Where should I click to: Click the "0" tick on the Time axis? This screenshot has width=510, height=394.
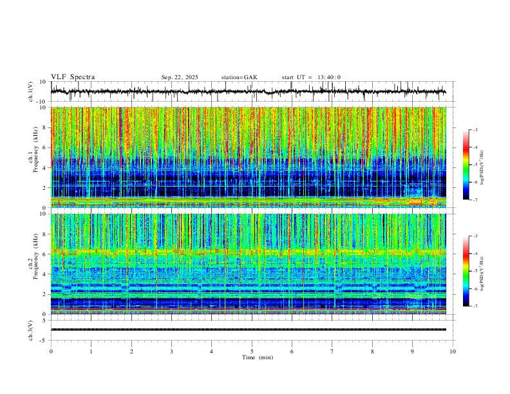(x=51, y=352)
